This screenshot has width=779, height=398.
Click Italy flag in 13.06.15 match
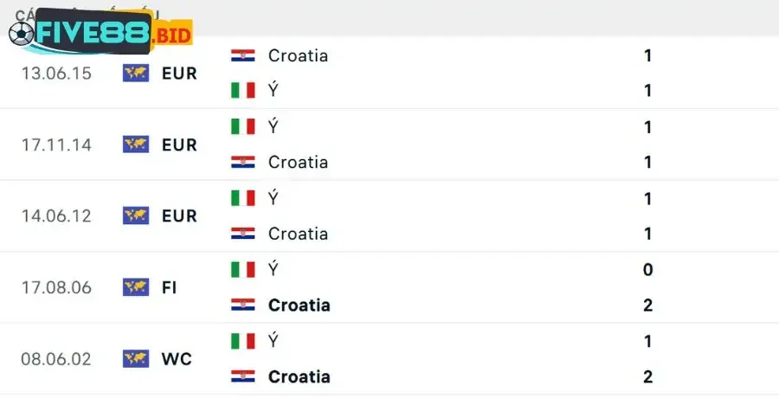[x=243, y=90]
